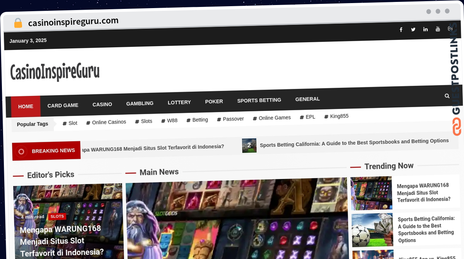
Task: Click the Popular Tags label
Action: 32,124
